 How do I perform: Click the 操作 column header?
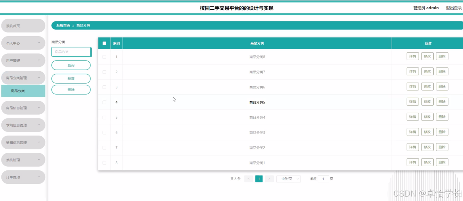[x=428, y=43]
